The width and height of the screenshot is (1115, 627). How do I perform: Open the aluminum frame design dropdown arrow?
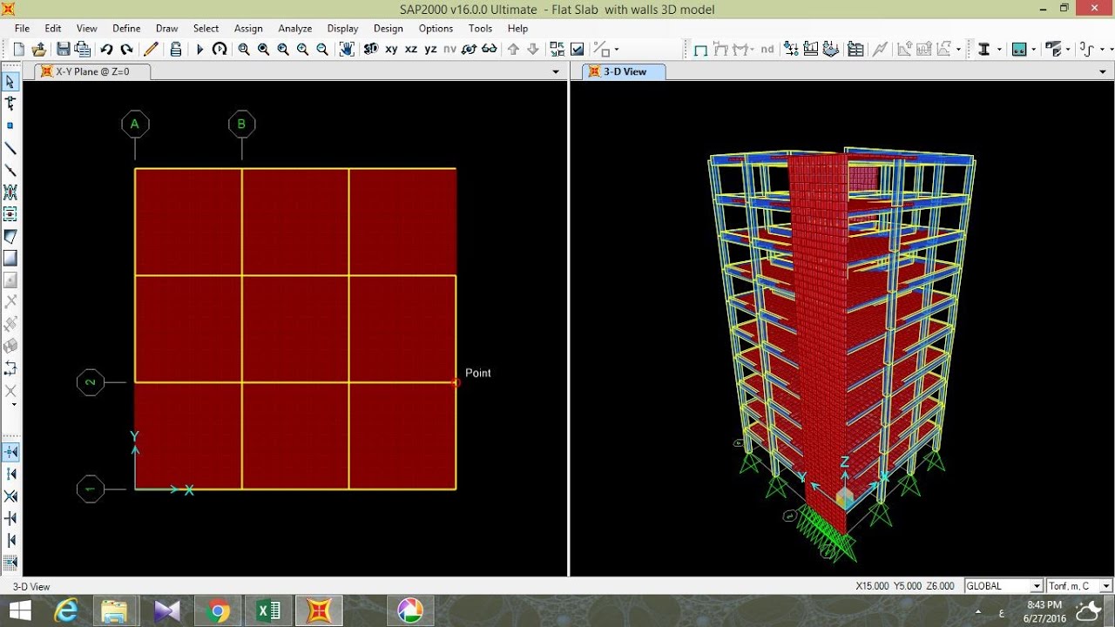[x=1070, y=51]
